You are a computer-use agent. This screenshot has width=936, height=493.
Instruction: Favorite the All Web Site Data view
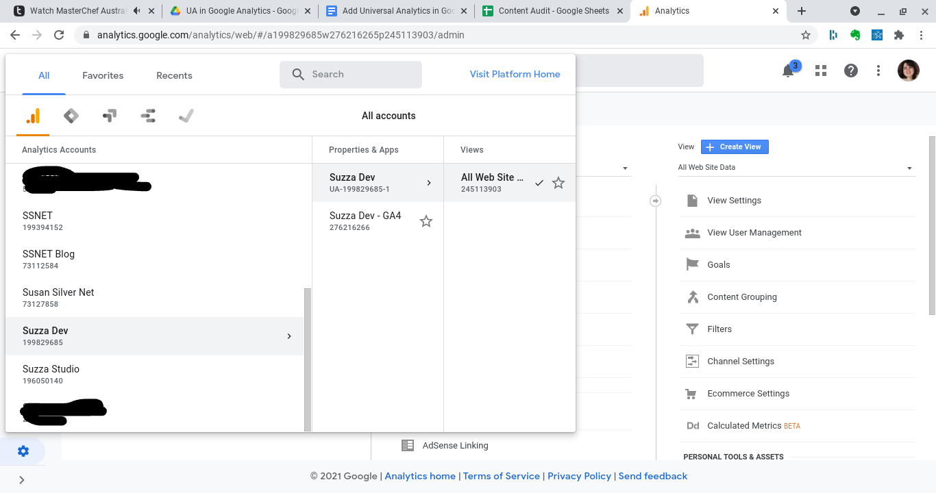point(558,183)
